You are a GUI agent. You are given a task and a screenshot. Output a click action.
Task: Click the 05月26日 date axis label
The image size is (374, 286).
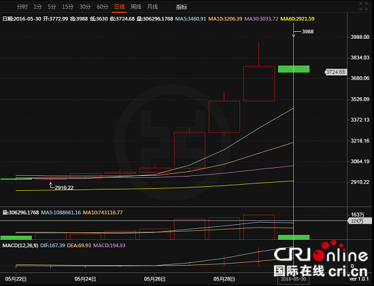(154, 279)
